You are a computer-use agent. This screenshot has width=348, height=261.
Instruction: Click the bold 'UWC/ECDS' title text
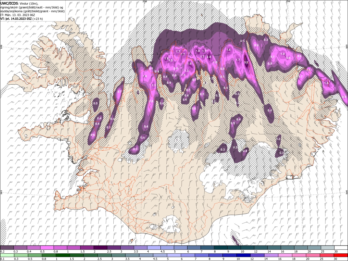coord(9,3)
